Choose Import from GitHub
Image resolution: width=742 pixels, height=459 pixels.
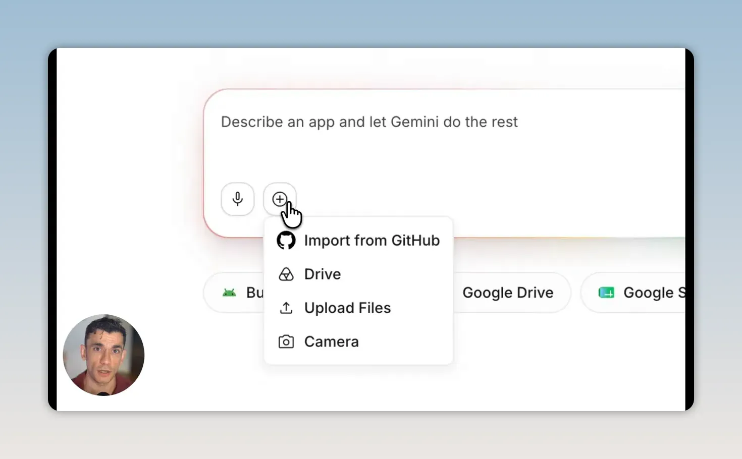[x=358, y=241]
